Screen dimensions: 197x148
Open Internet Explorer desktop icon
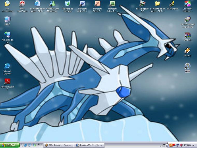(7, 69)
